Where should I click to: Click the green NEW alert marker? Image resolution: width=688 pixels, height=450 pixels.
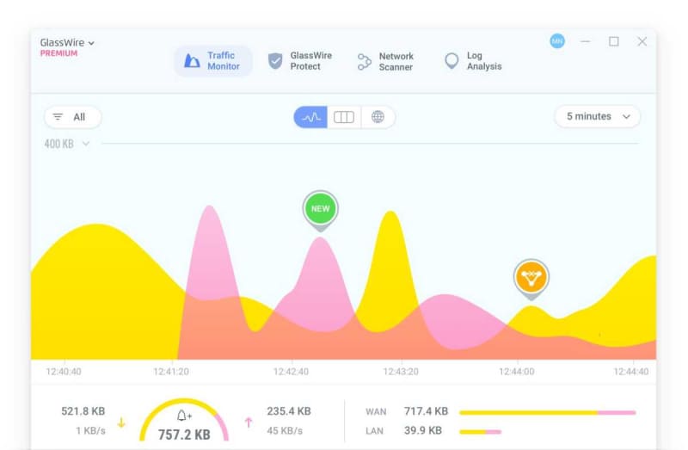(x=320, y=208)
